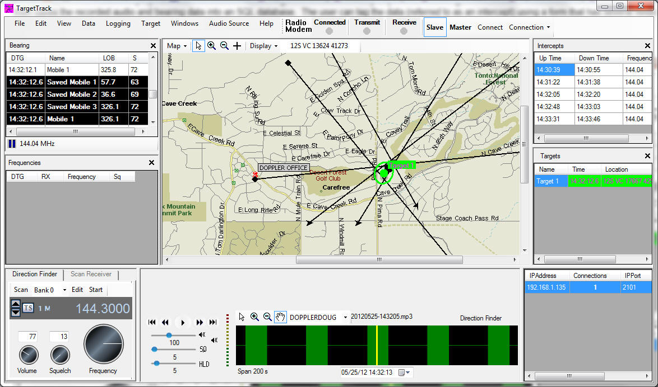Click the waveform zoom in magnifier
658x387 pixels.
254,317
